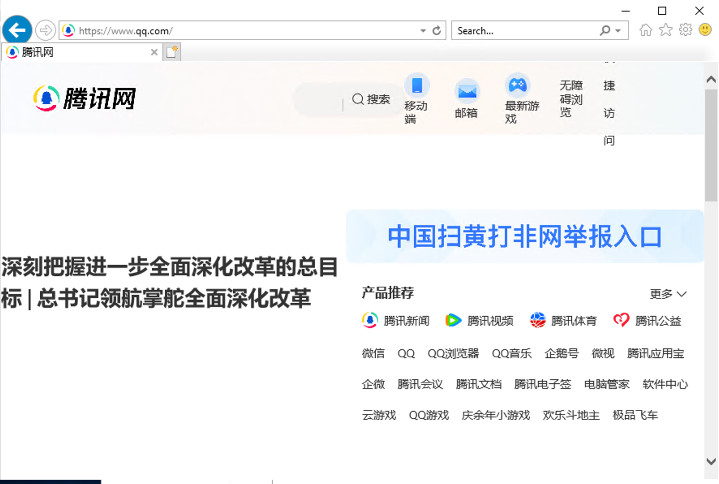Open Internet Explorer settings gear
Viewport: 719px width, 484px height.
click(685, 30)
